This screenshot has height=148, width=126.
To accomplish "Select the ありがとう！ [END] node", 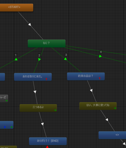I will [48, 141].
